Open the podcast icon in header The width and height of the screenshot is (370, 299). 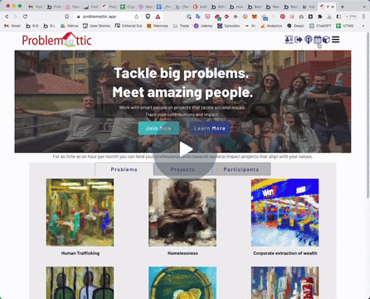[x=308, y=40]
